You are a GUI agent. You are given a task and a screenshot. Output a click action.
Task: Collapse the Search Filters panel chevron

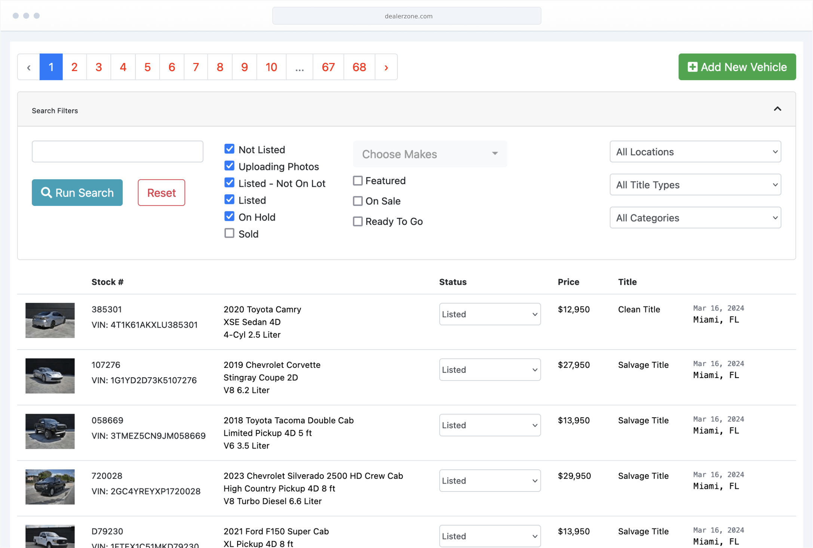coord(777,109)
